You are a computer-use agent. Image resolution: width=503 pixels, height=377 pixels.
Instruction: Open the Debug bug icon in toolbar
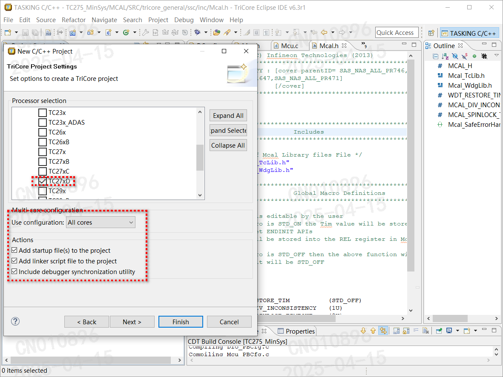(198, 32)
